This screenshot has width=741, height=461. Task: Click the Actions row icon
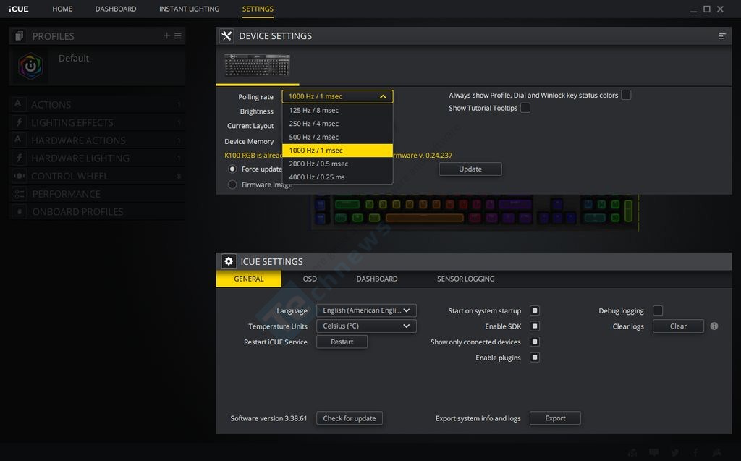[x=18, y=104]
